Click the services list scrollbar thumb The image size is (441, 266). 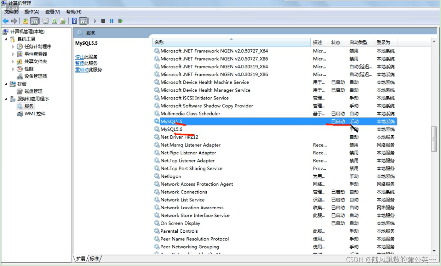[x=434, y=139]
